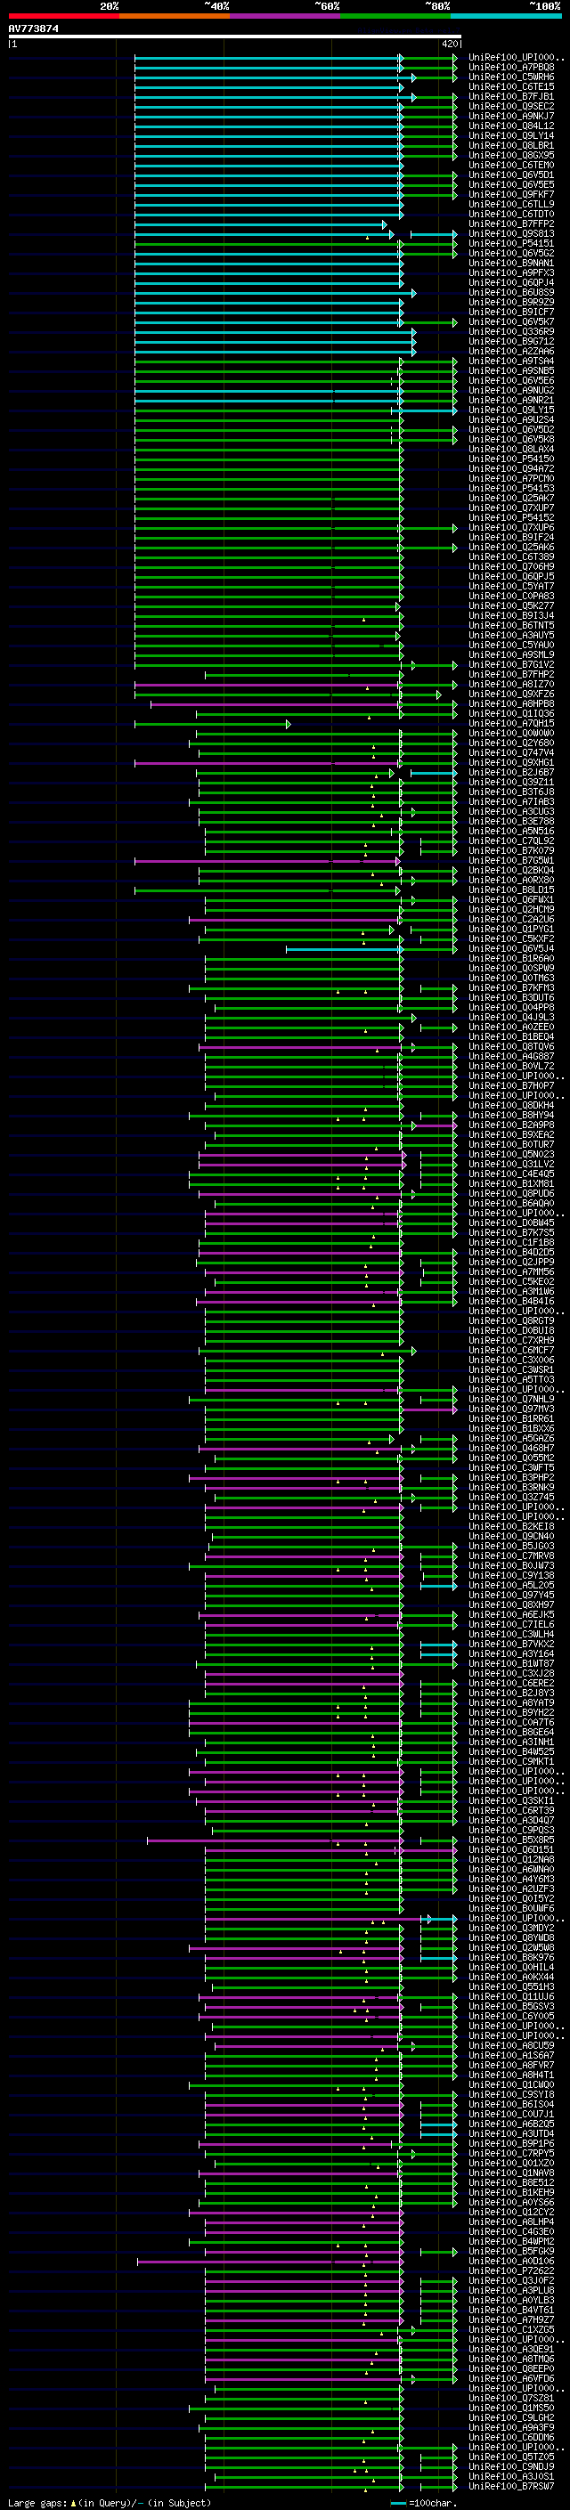Click the cyan segment in the UniRef100_B2J6B7 row
The width and height of the screenshot is (570, 2510).
point(433,773)
